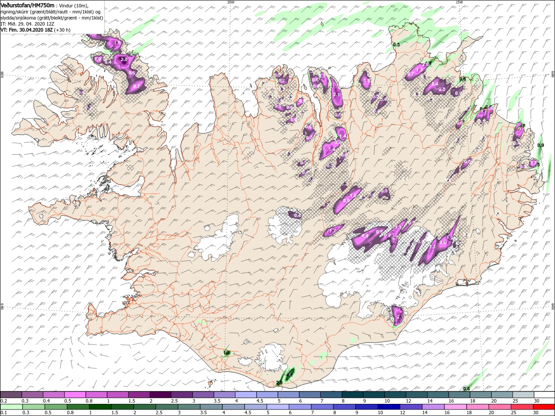
Task: Choose the violet 12 swatch in lower legend row
Action: [x=411, y=407]
